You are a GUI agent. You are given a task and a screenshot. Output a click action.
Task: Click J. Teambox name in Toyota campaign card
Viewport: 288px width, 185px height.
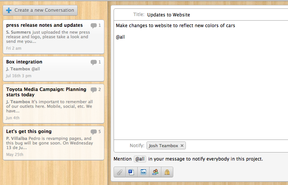(x=18, y=102)
